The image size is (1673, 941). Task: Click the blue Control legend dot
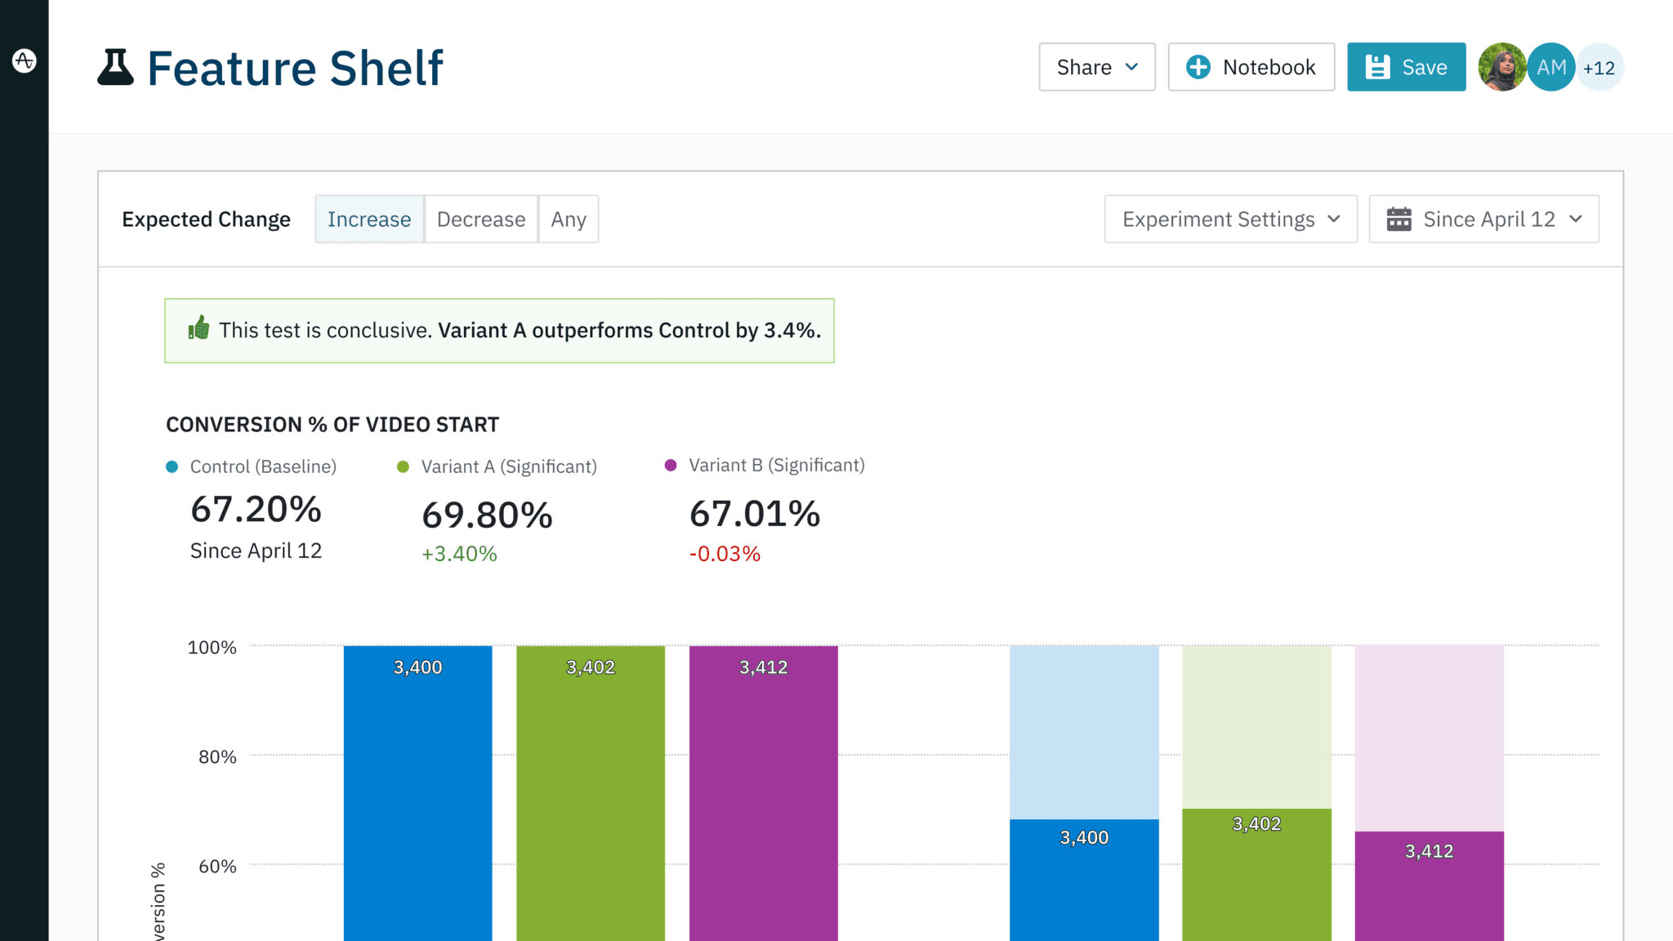(x=172, y=467)
